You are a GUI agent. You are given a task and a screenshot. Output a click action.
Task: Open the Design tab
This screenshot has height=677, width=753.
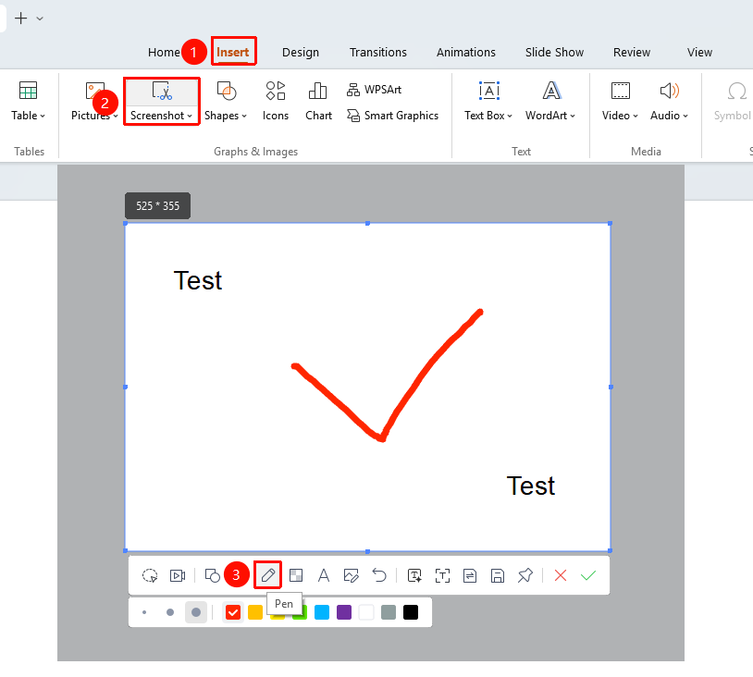tap(301, 53)
